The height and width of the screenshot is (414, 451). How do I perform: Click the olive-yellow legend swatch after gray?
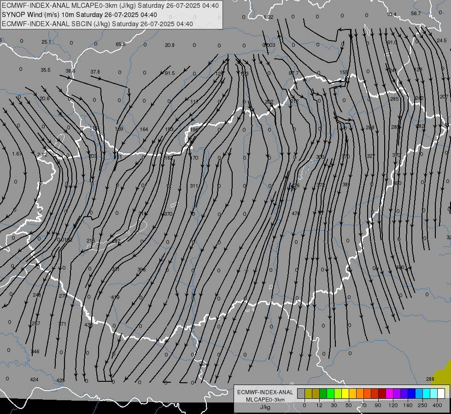coord(308,393)
